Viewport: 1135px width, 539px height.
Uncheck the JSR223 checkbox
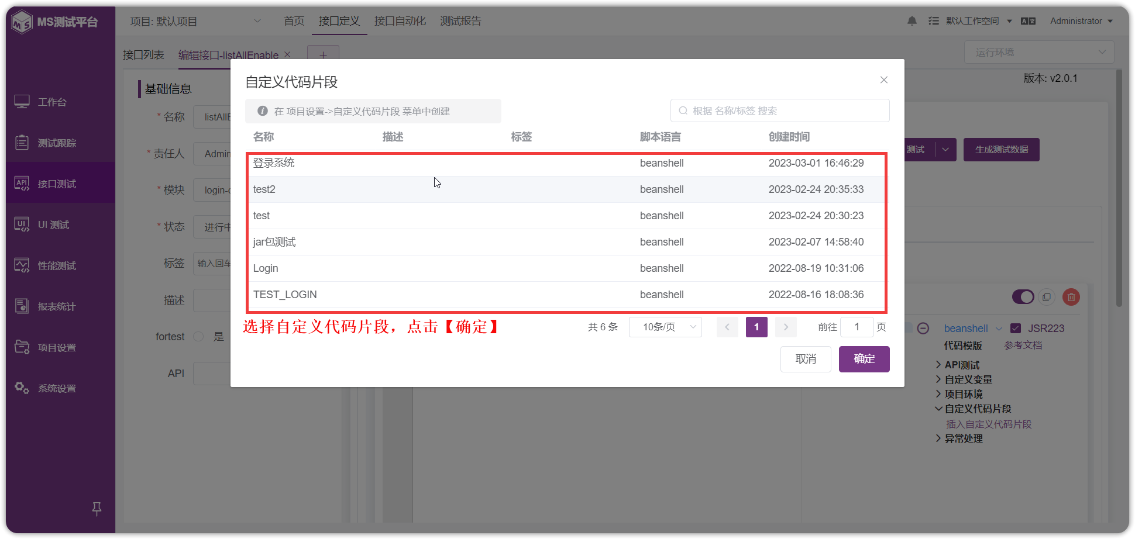(1016, 328)
